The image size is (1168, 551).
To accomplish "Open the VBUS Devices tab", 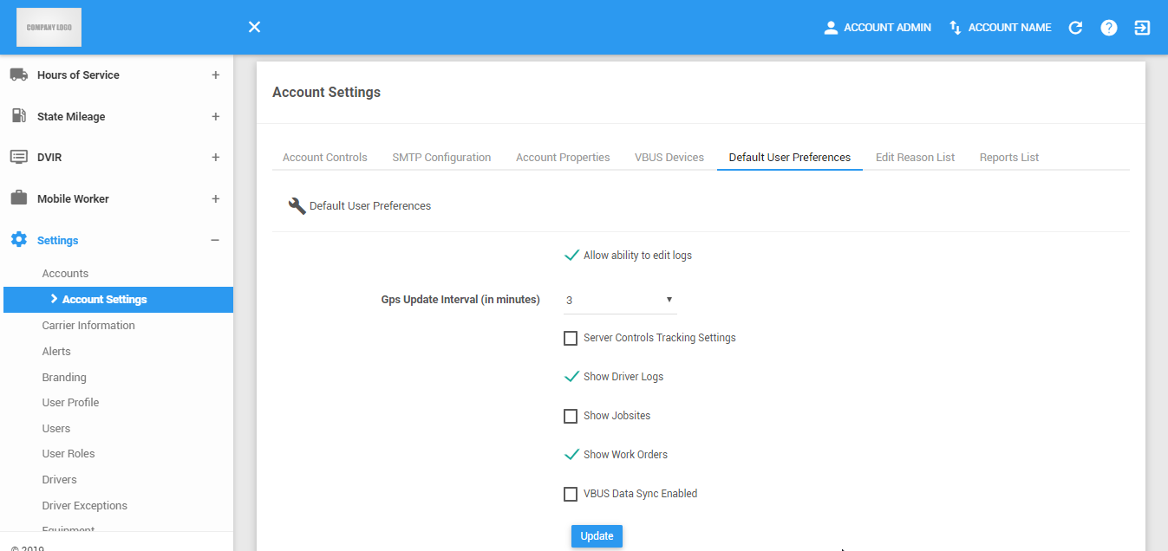I will pos(669,158).
